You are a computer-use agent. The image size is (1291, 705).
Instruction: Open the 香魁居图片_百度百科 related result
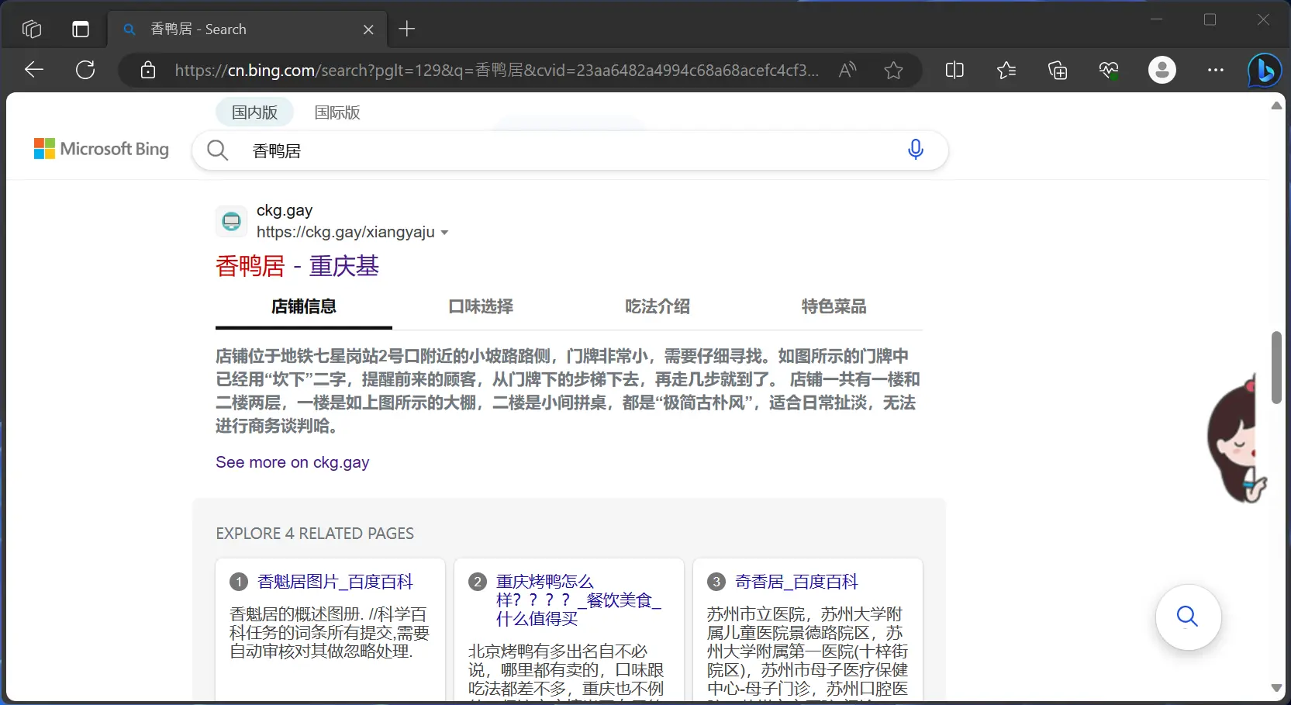(x=336, y=581)
